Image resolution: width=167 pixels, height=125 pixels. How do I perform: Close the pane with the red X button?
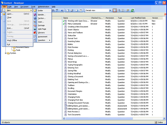pos(165,14)
